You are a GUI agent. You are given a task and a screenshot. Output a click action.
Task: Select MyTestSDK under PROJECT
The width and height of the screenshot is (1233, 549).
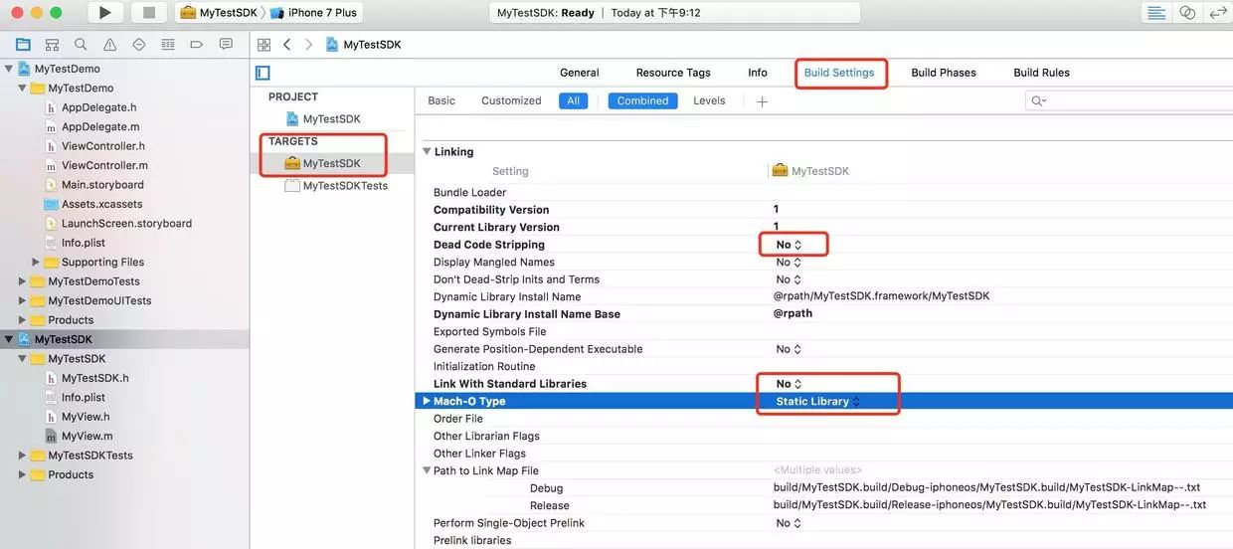coord(331,119)
